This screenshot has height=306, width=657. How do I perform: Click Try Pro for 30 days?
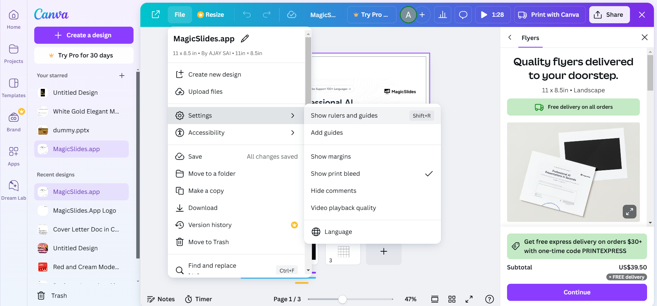pos(84,55)
